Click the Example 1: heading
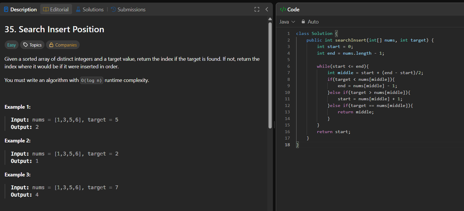This screenshot has height=211, width=464. (x=17, y=107)
